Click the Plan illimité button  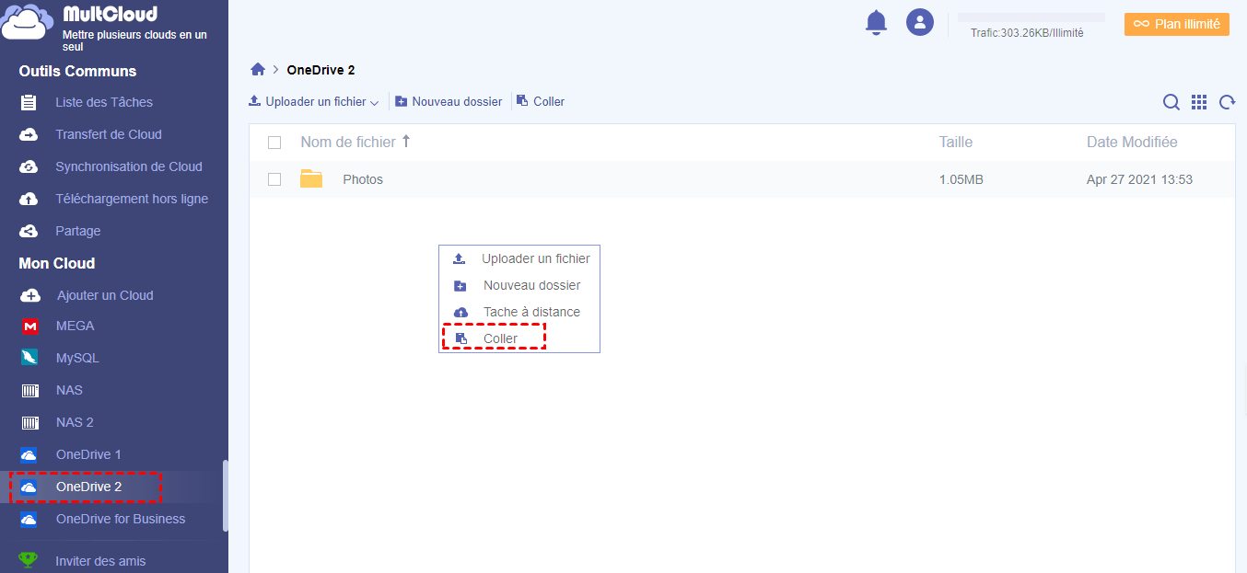pyautogui.click(x=1177, y=24)
